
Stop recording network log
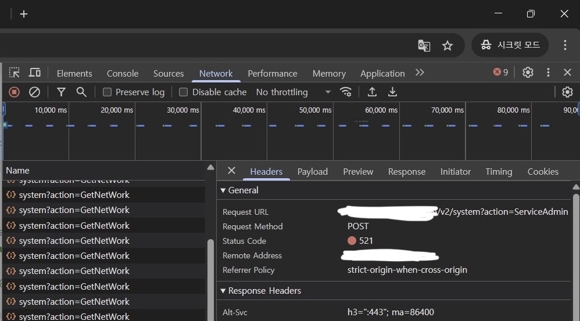[x=15, y=92]
